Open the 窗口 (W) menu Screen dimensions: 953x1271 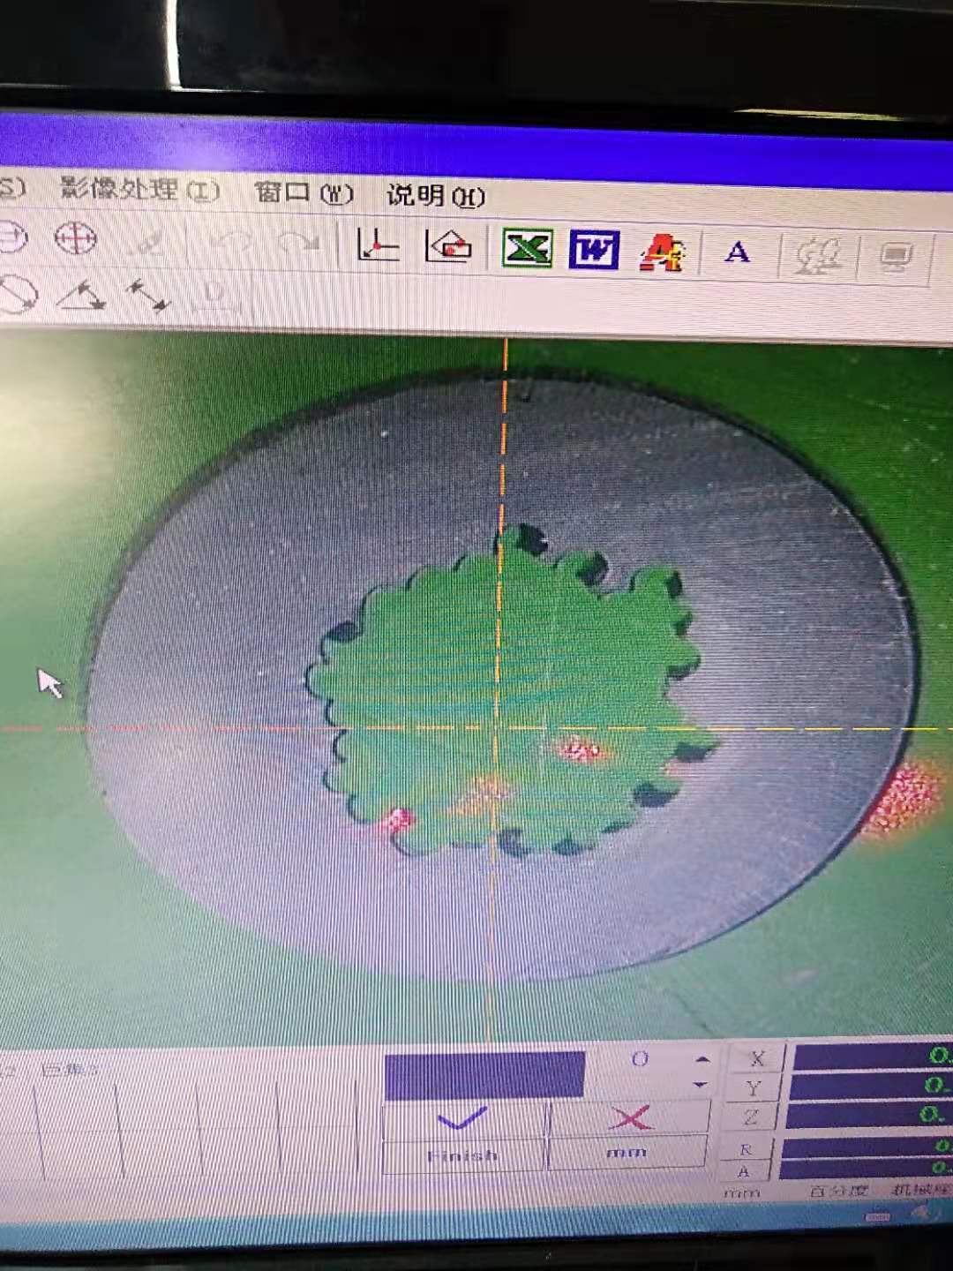(x=303, y=192)
